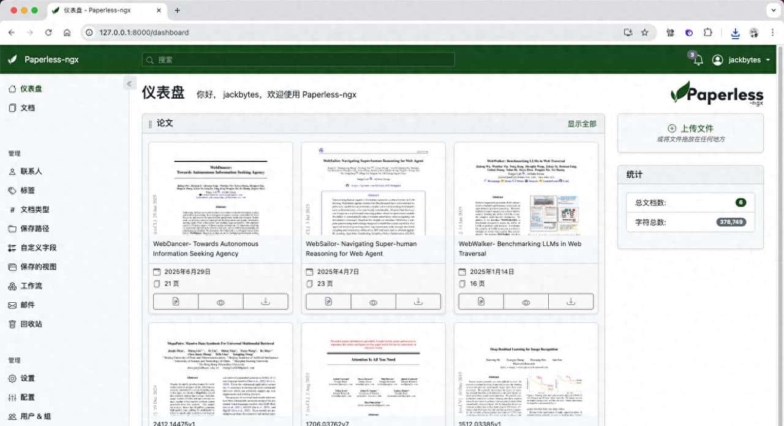Click the Paperless-ngx logo in the navbar
Screen dimensions: 784x426
(x=50, y=59)
